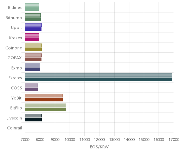Viewport: 180px width, 153px height.
Task: Select the green BitFlip lower bar
Action: click(x=45, y=109)
